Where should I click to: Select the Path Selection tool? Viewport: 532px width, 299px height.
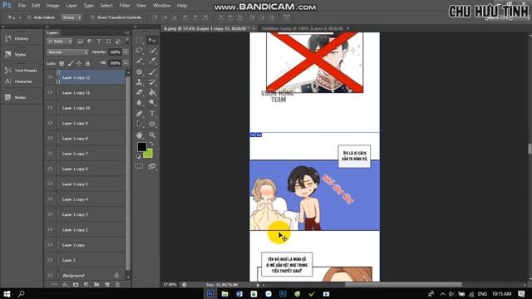(x=140, y=124)
